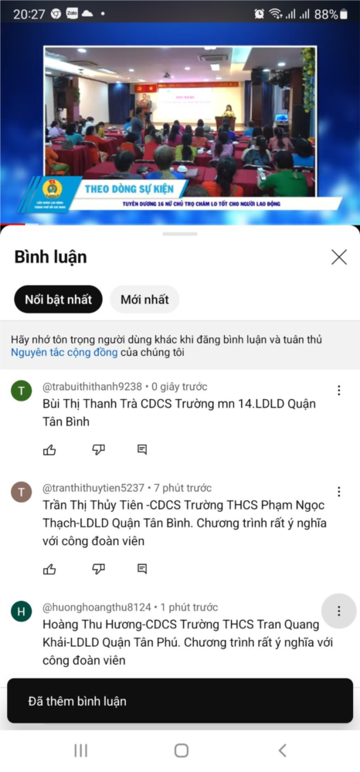Image resolution: width=360 pixels, height=772 pixels.
Task: Like the comment by @tranthithuytien5237
Action: (49, 569)
